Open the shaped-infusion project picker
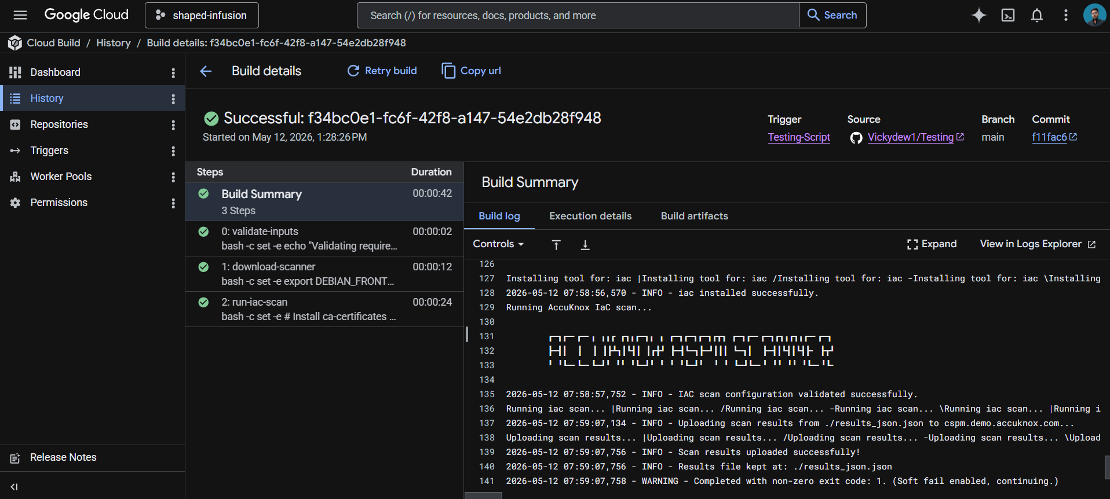 202,15
